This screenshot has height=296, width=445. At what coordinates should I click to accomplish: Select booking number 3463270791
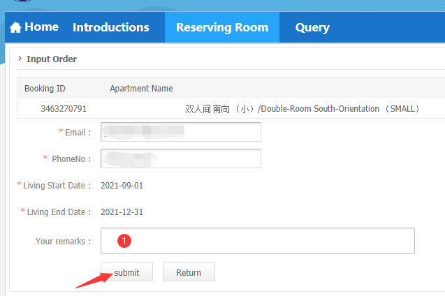click(x=64, y=109)
